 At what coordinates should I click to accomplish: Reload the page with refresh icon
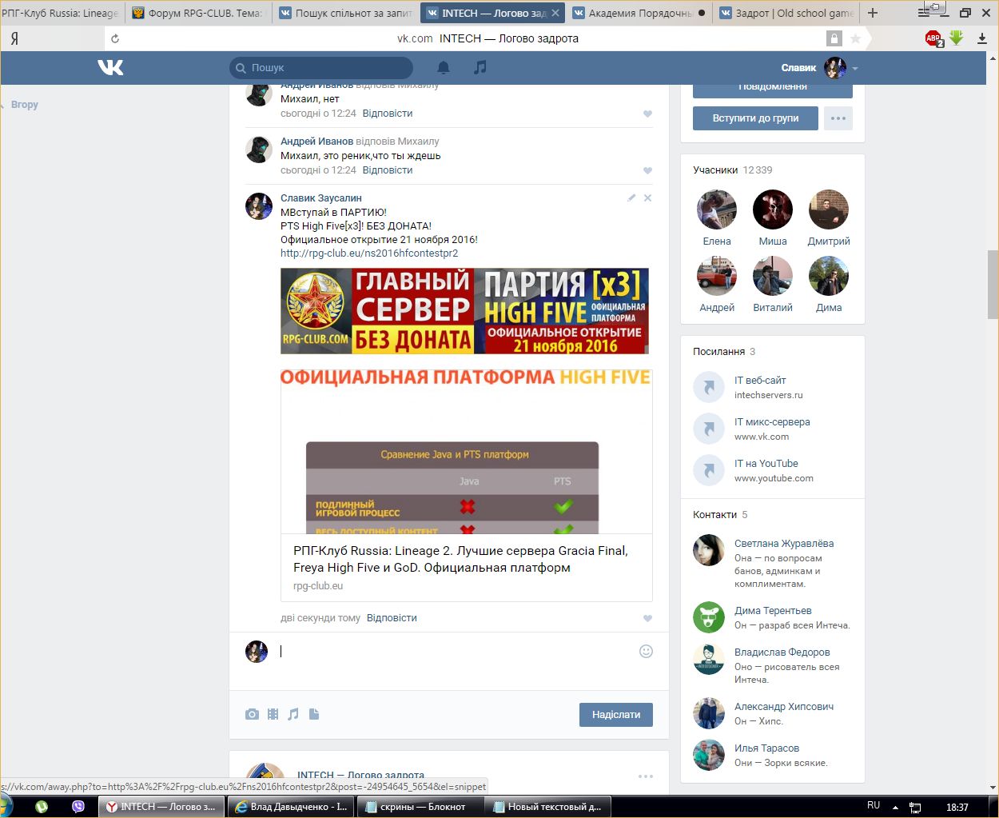point(115,38)
